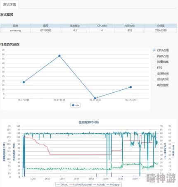Select the 电池温度 radio button
178x187 pixels.
click(154, 85)
